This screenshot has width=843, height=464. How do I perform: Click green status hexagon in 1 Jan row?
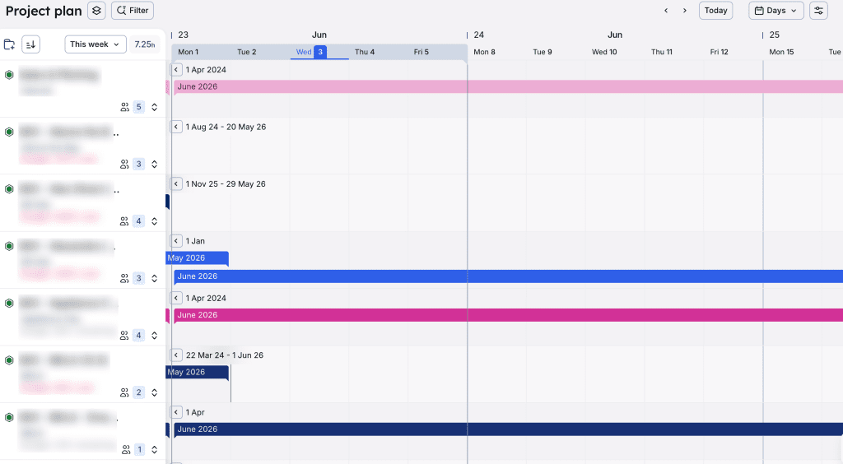click(9, 246)
